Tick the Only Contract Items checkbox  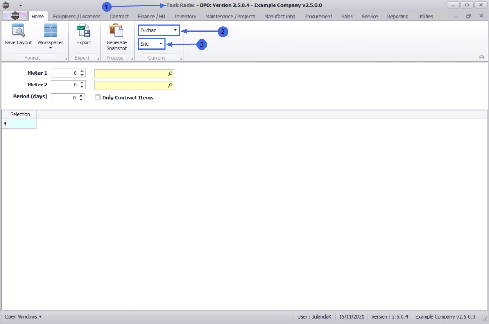tap(98, 98)
